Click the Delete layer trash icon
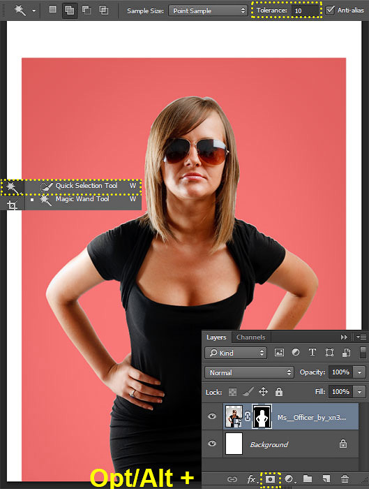The width and height of the screenshot is (369, 489). click(345, 479)
